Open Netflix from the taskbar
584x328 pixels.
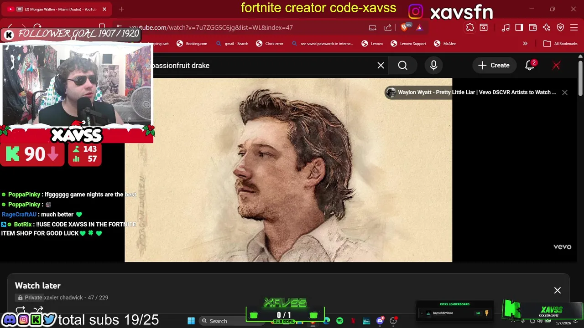(353, 321)
